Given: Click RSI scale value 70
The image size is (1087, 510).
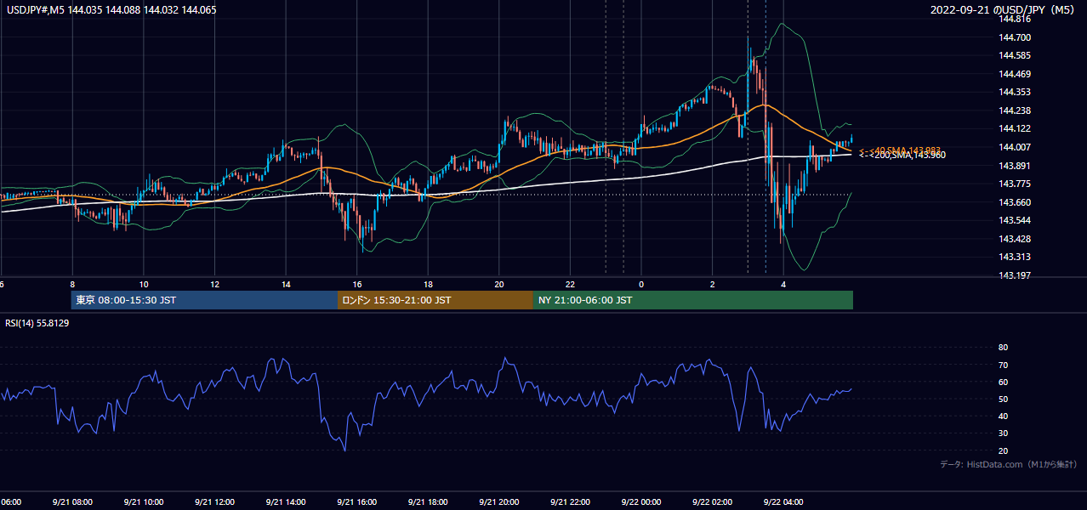Looking at the screenshot, I should 1003,365.
